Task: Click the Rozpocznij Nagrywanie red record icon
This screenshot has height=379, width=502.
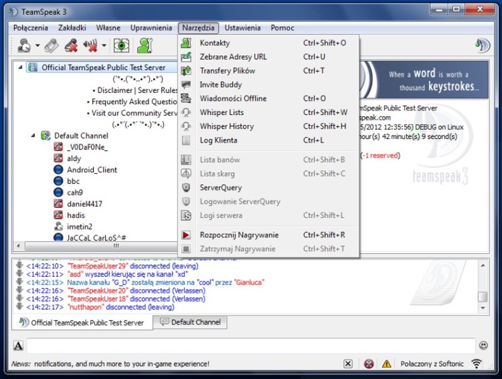Action: coord(186,235)
